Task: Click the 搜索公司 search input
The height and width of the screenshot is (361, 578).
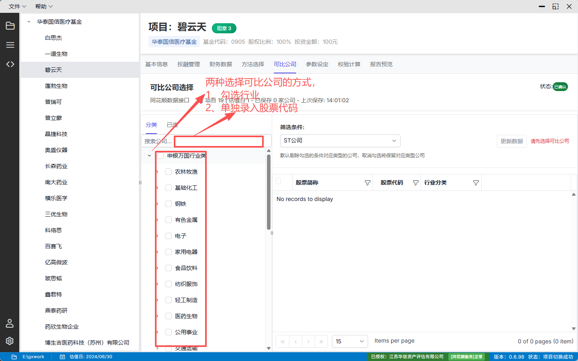Action: tap(206, 141)
